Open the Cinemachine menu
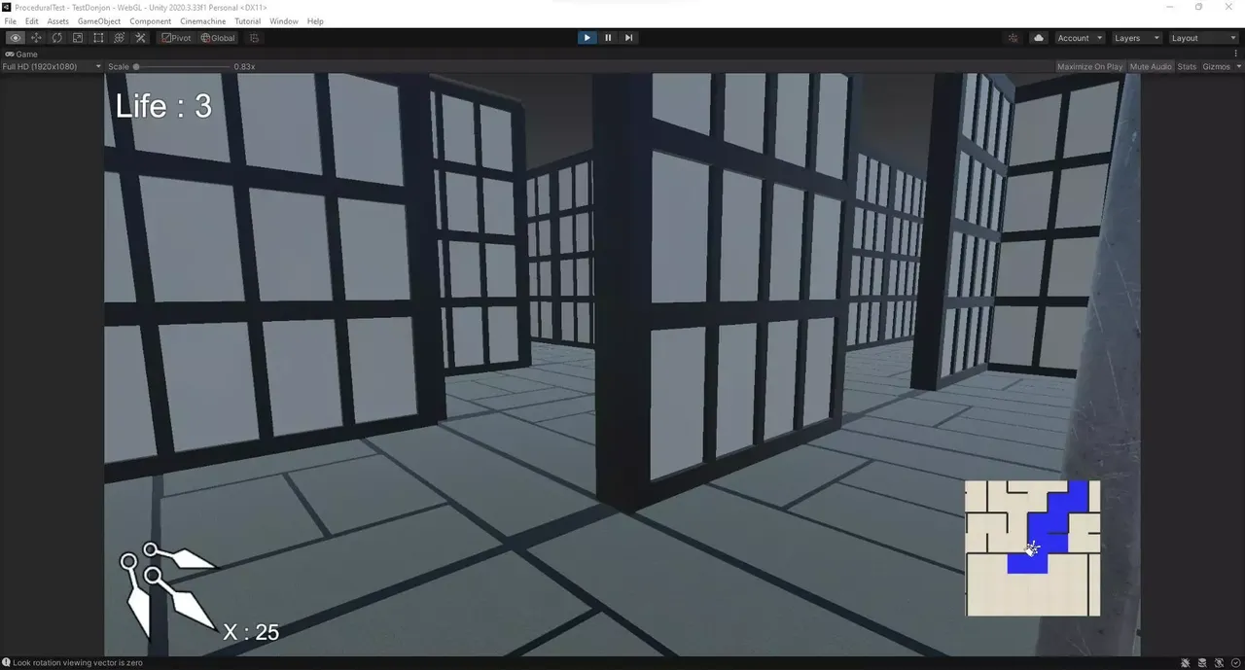Image resolution: width=1245 pixels, height=670 pixels. point(202,21)
